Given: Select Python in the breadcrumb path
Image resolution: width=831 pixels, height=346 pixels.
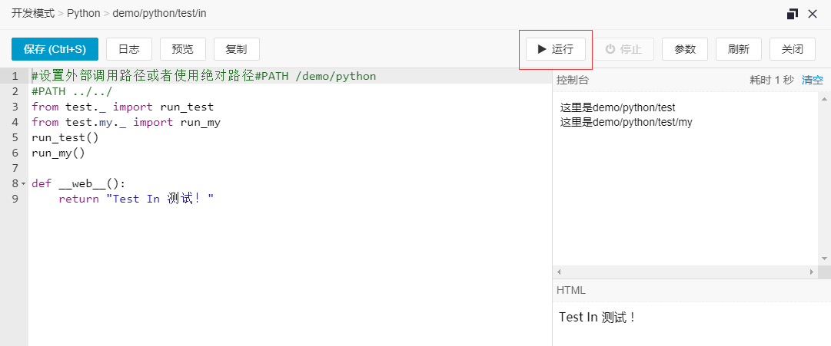Looking at the screenshot, I should pyautogui.click(x=83, y=13).
